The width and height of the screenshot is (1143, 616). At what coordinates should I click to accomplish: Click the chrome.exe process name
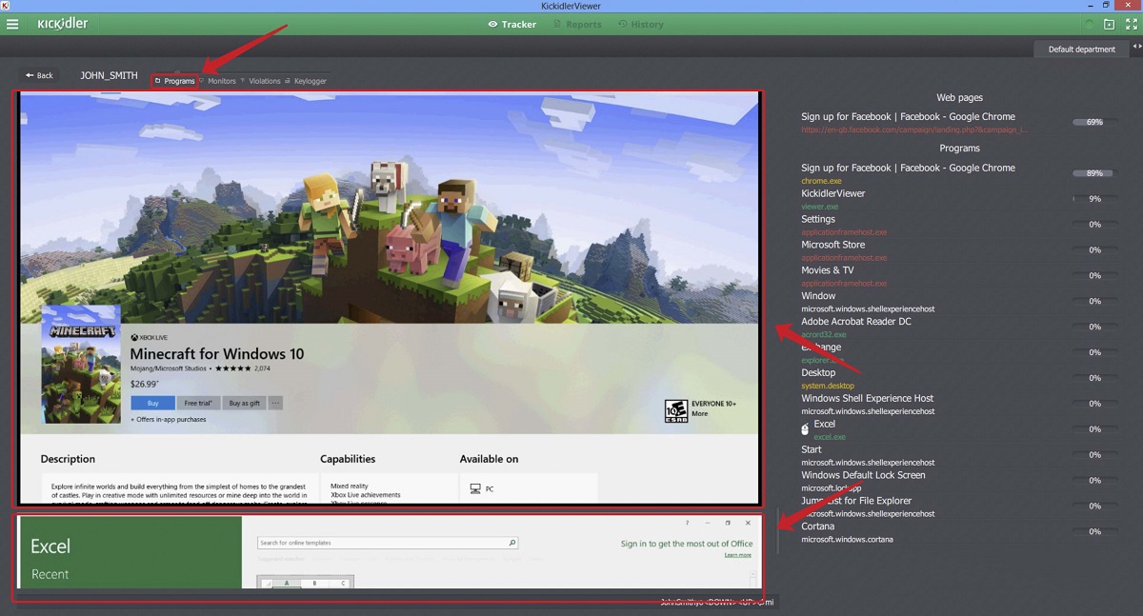821,181
